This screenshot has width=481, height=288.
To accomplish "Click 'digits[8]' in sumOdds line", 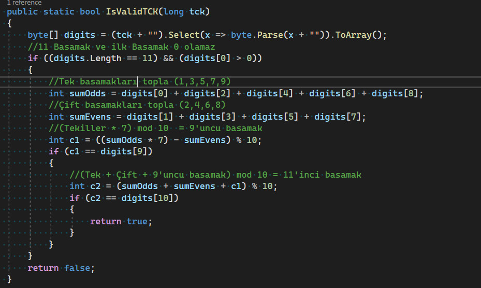I will point(395,93).
